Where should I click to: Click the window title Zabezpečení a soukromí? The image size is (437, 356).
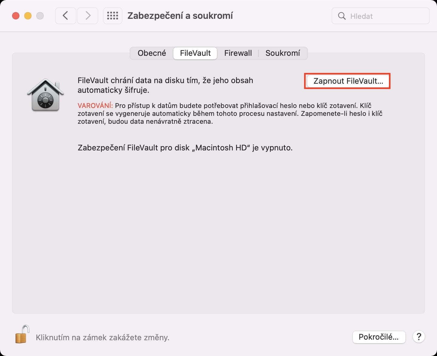coord(180,16)
